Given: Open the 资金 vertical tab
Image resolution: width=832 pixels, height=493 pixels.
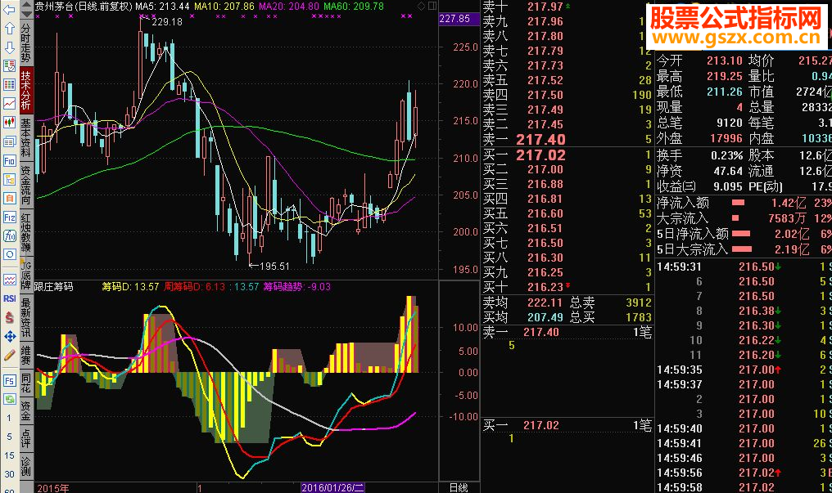Looking at the screenshot, I should [26, 411].
